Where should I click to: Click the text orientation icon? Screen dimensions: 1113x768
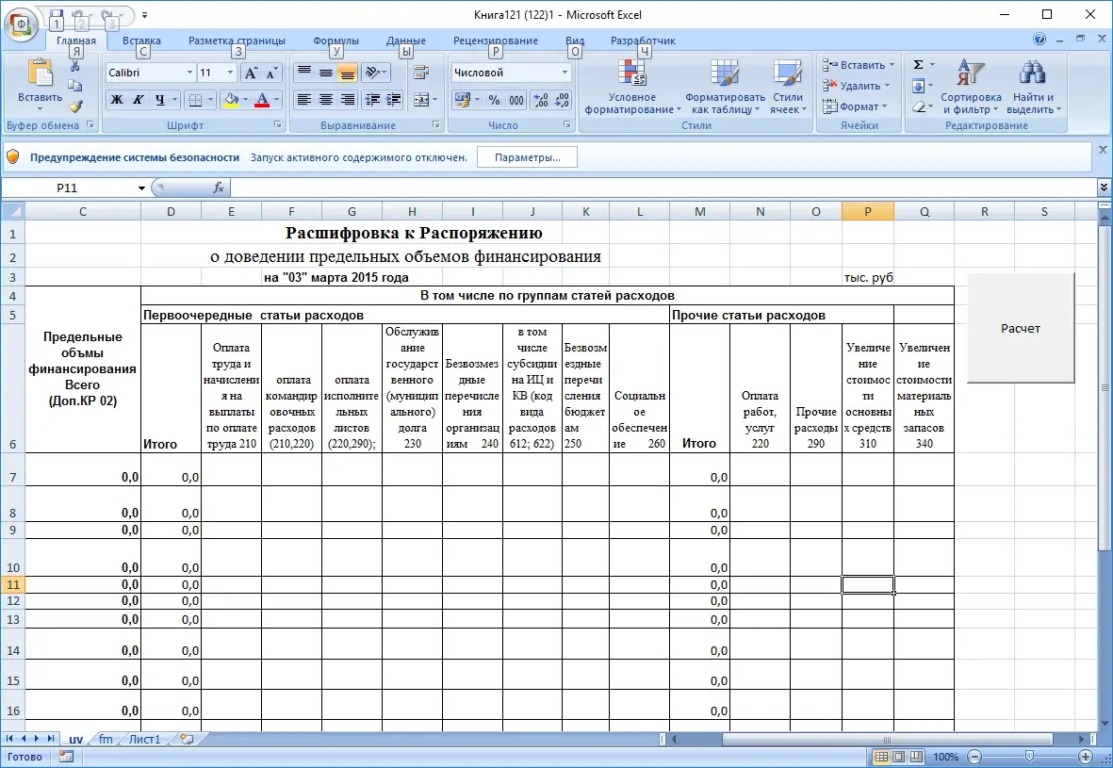375,73
